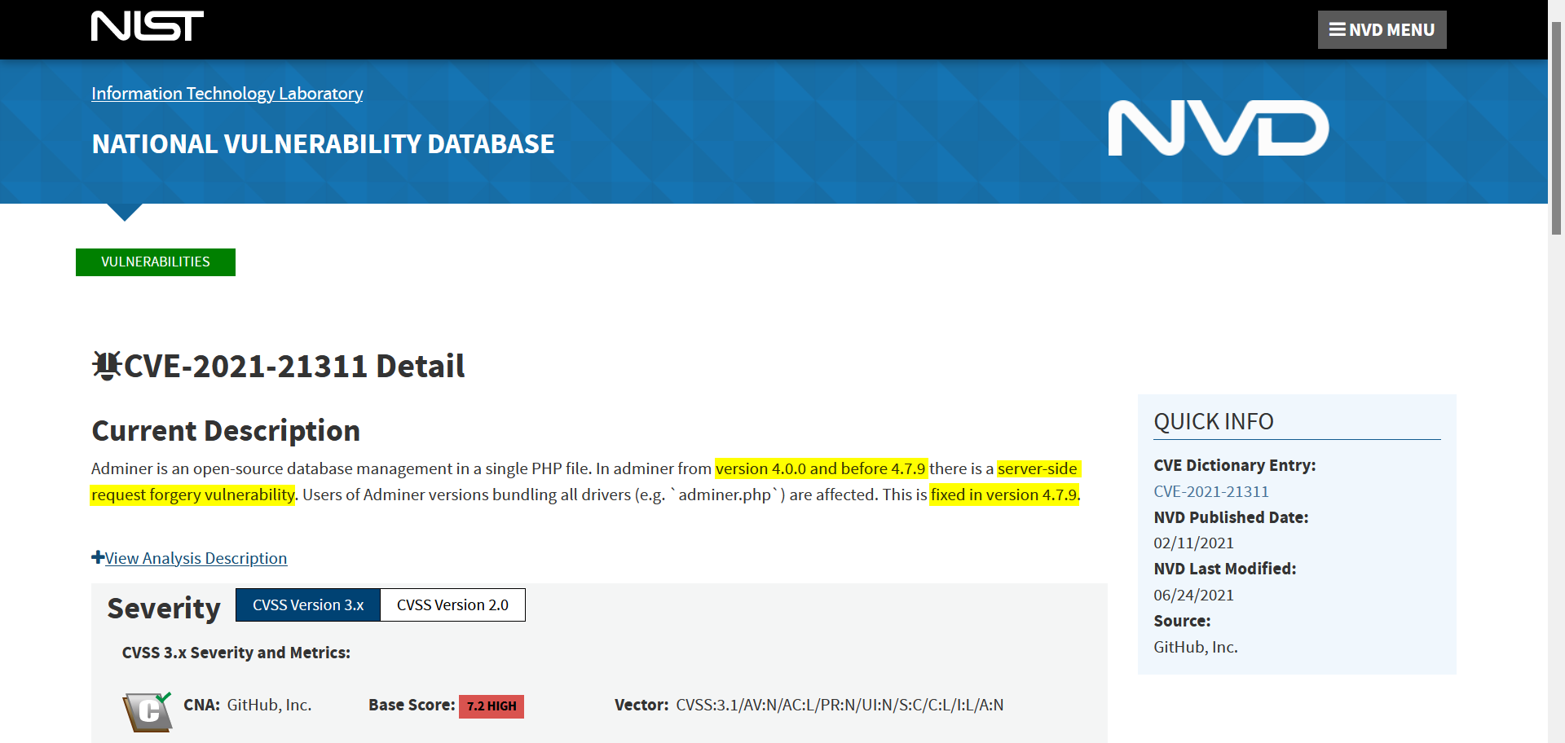The height and width of the screenshot is (743, 1565).
Task: Click the NVD logo in the header
Action: click(1218, 127)
